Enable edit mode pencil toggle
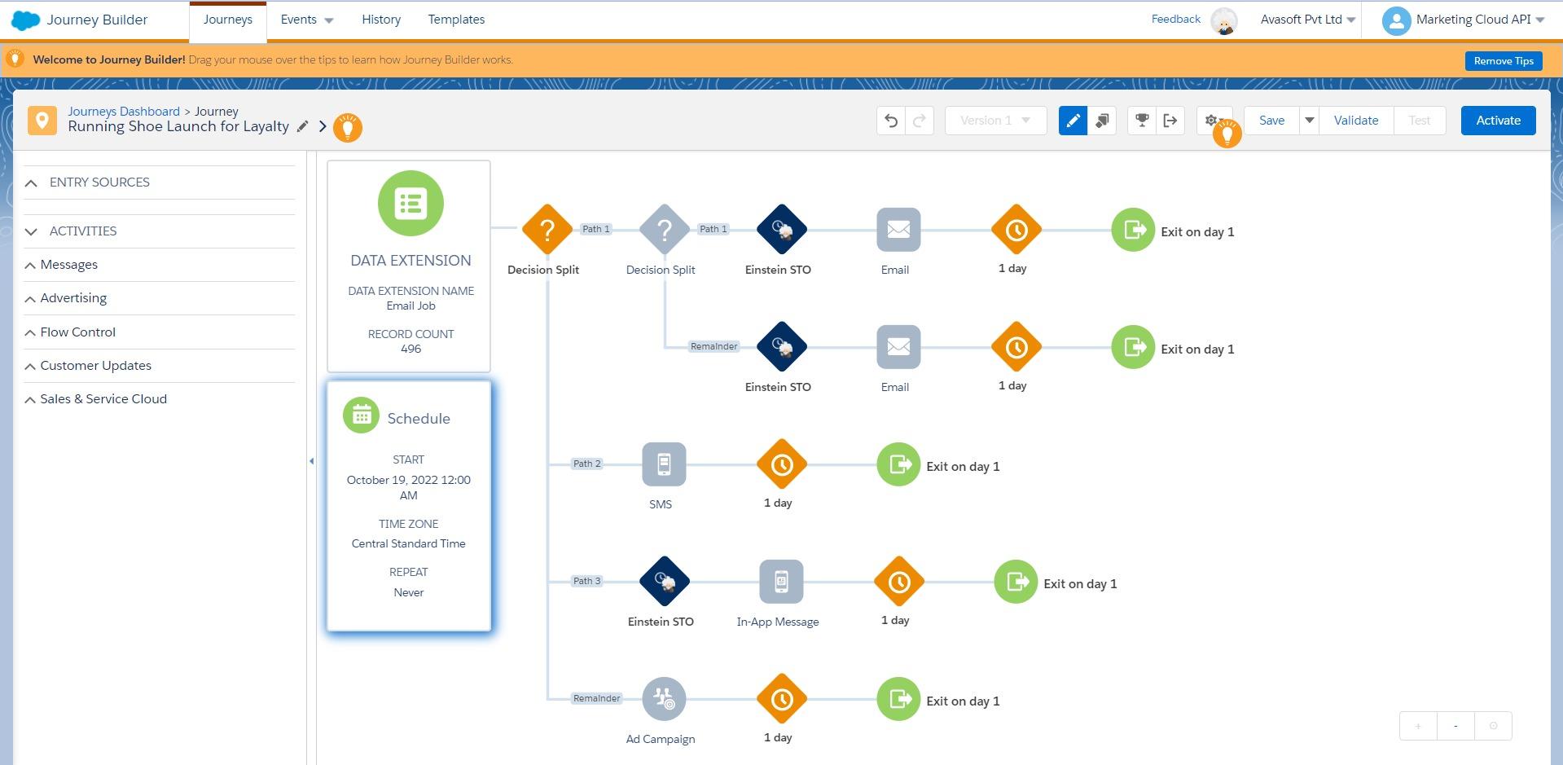 pos(1073,121)
